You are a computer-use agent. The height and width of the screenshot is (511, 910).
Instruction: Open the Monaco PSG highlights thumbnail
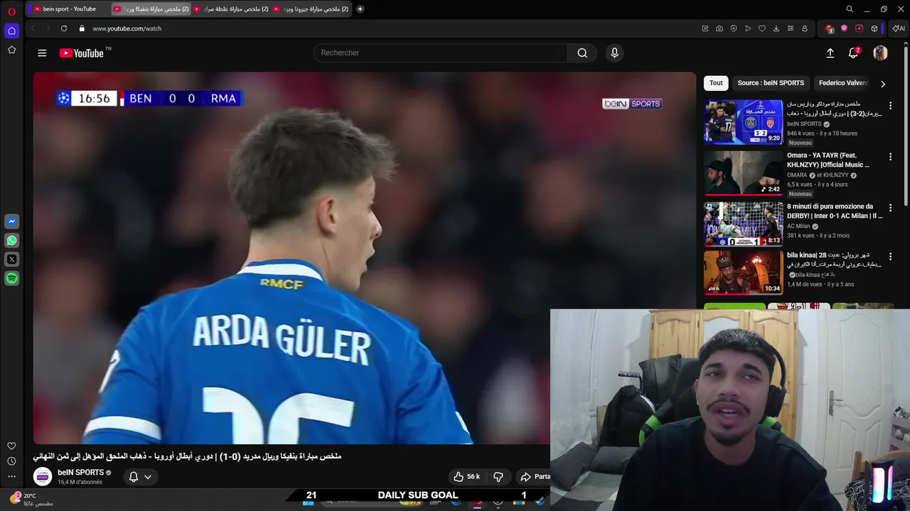coord(743,122)
